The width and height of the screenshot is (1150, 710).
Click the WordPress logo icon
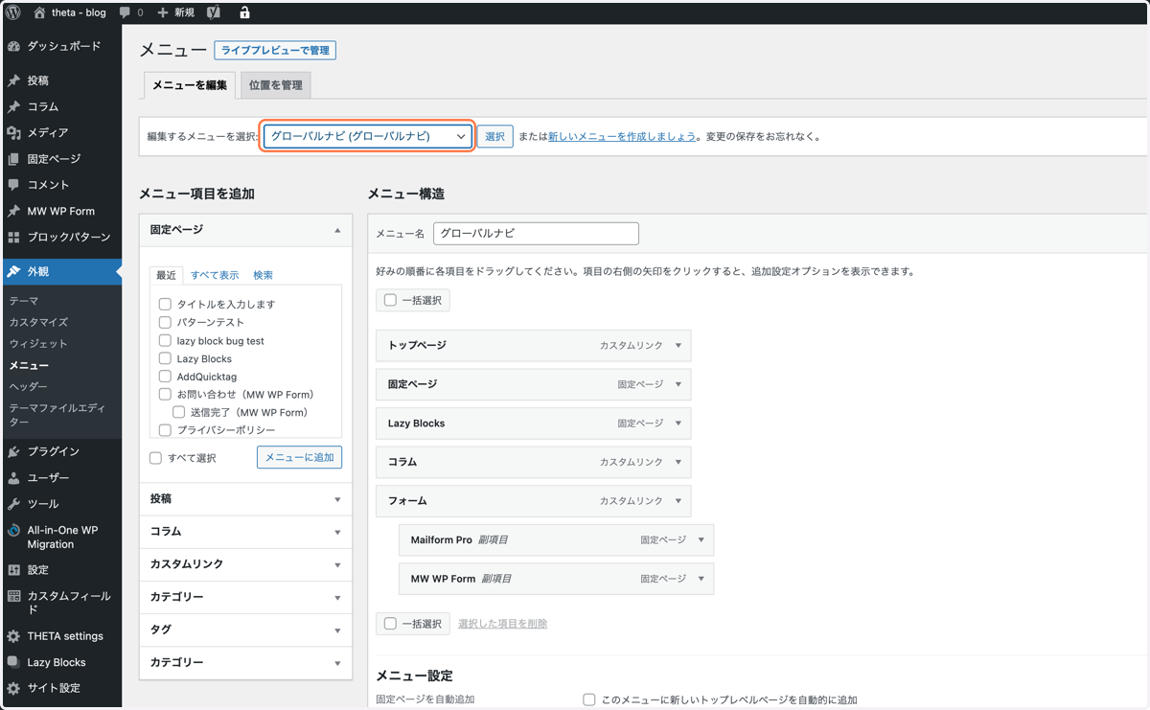pyautogui.click(x=13, y=12)
